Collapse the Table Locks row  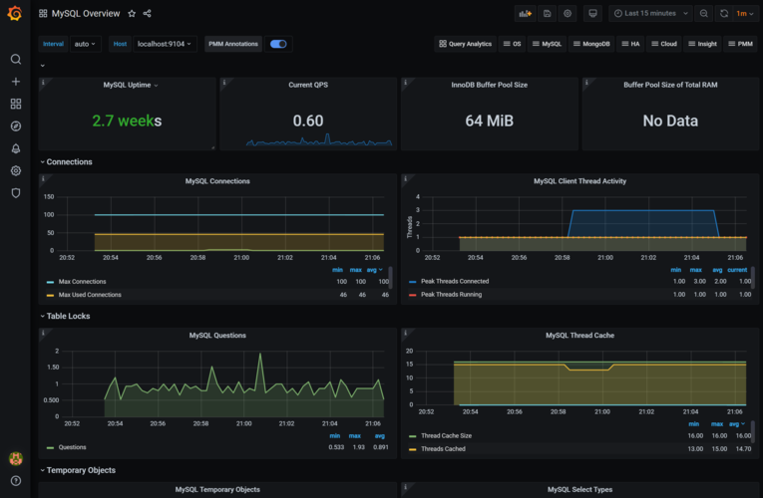point(65,317)
